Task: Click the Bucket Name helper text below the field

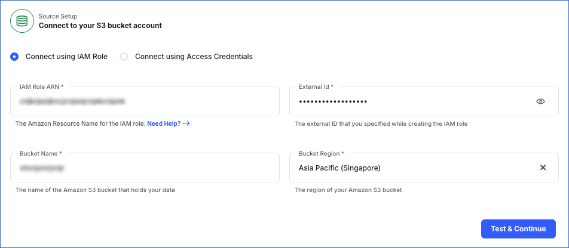Action: (x=95, y=190)
